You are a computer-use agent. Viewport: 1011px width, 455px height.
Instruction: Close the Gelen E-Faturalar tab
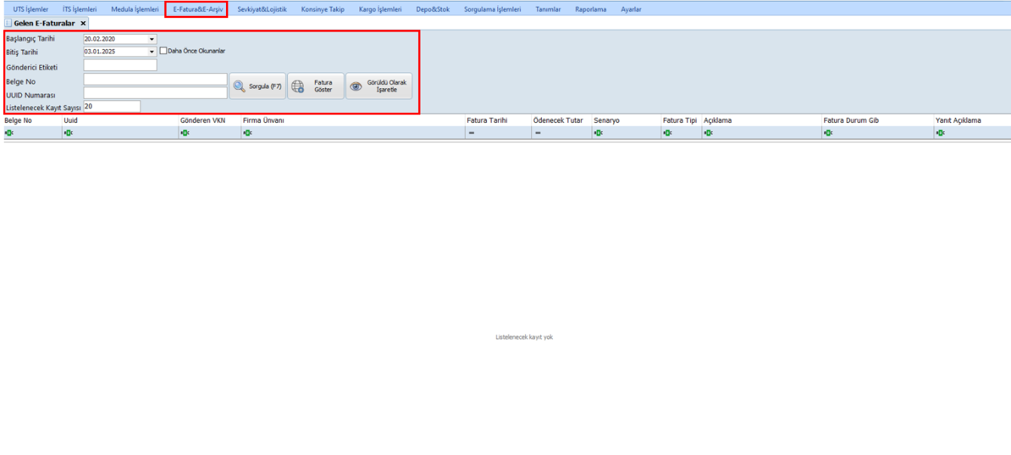tap(83, 23)
